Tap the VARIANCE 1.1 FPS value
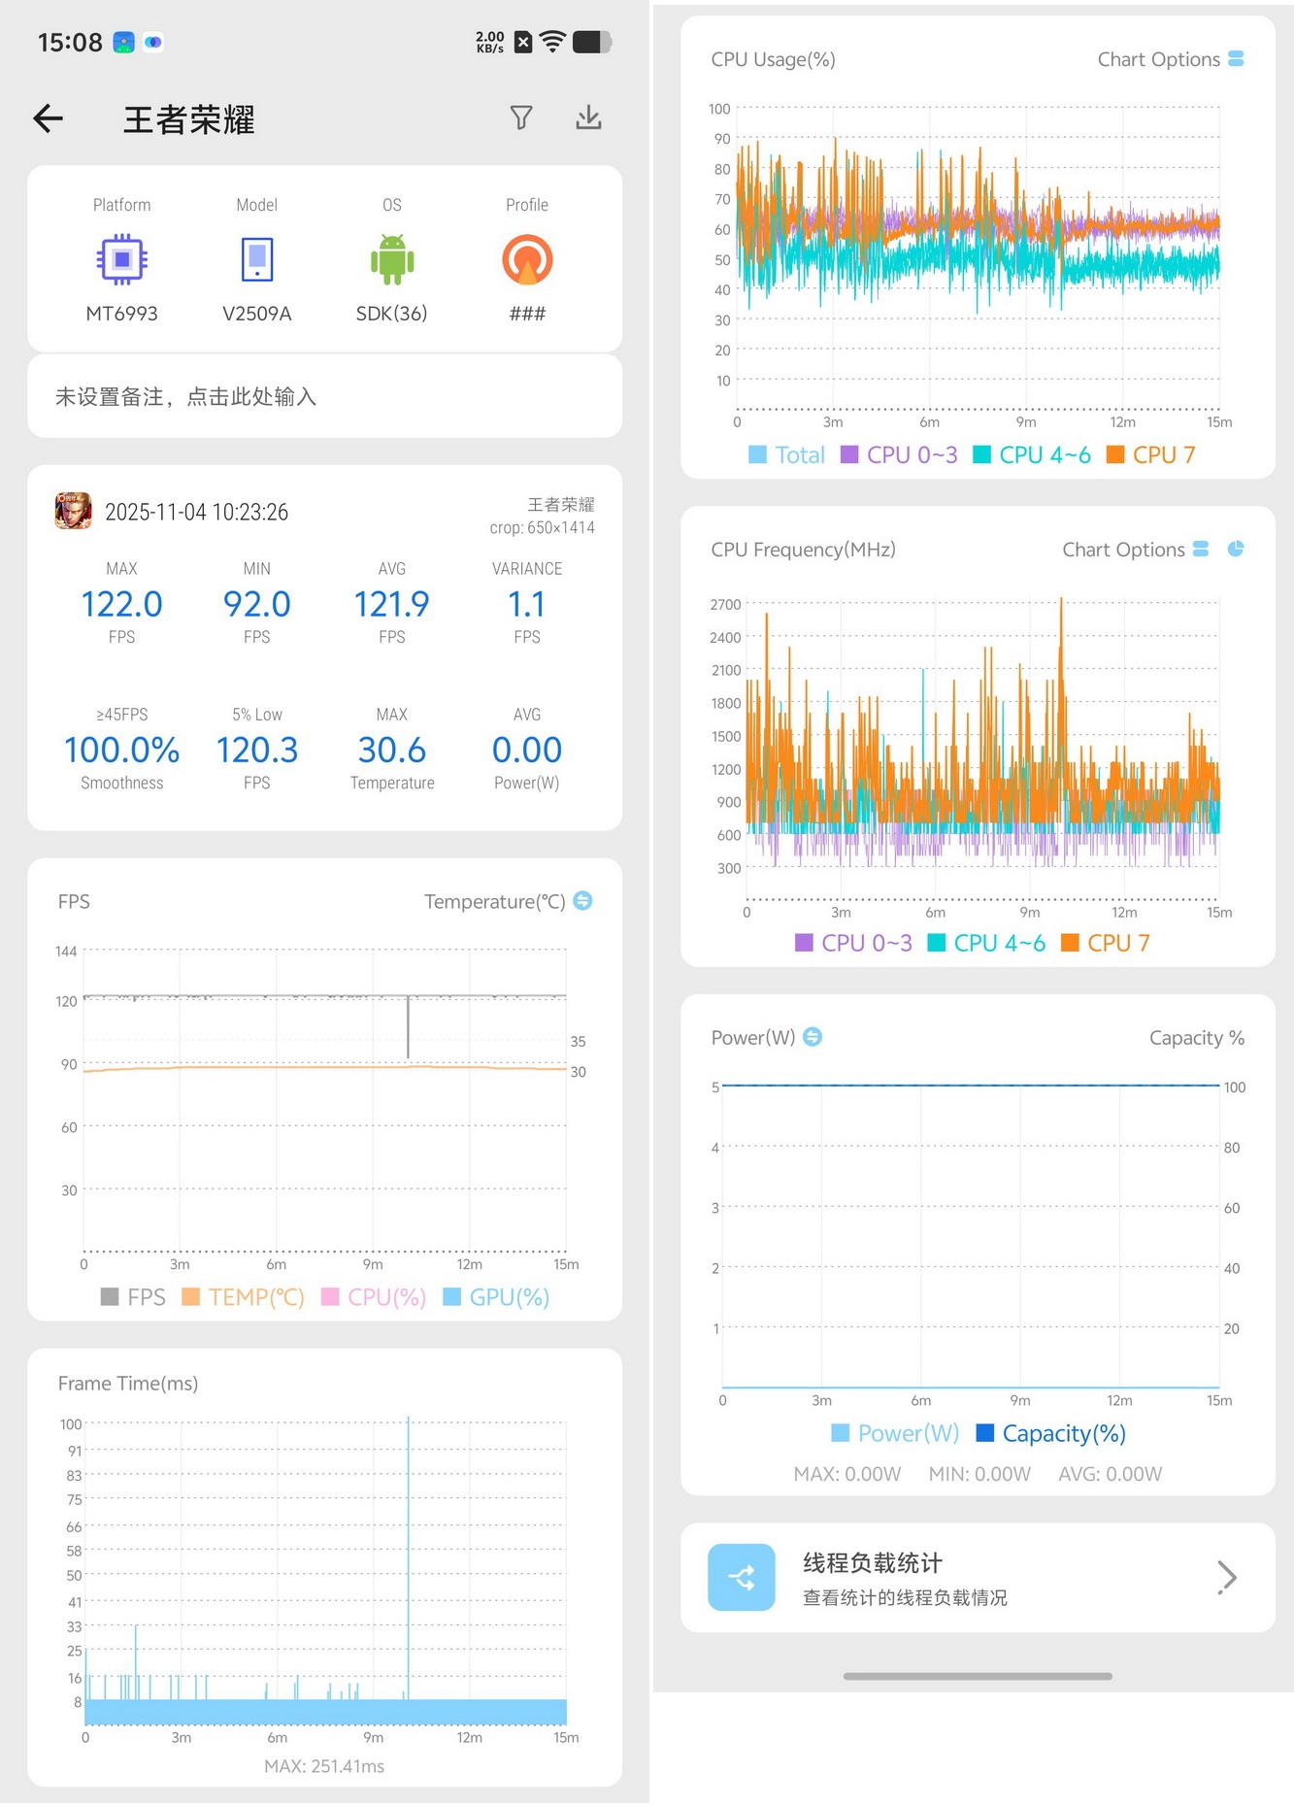The width and height of the screenshot is (1294, 1806). tap(527, 604)
